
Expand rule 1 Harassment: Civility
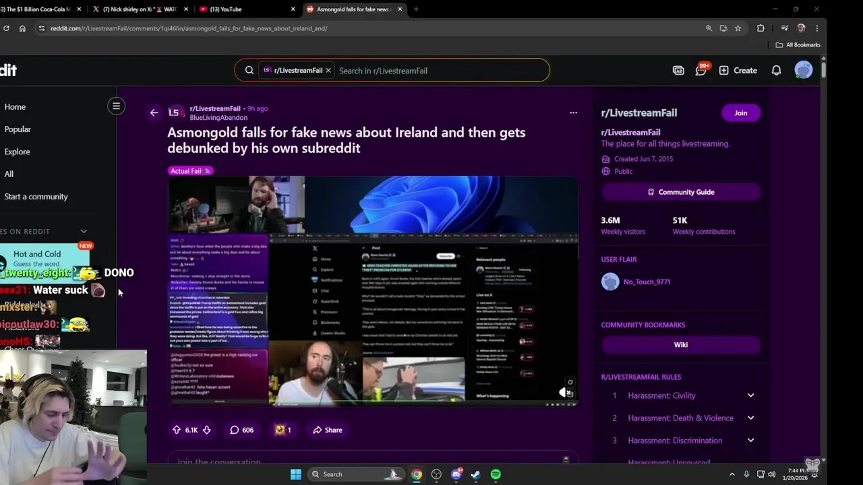pyautogui.click(x=750, y=395)
